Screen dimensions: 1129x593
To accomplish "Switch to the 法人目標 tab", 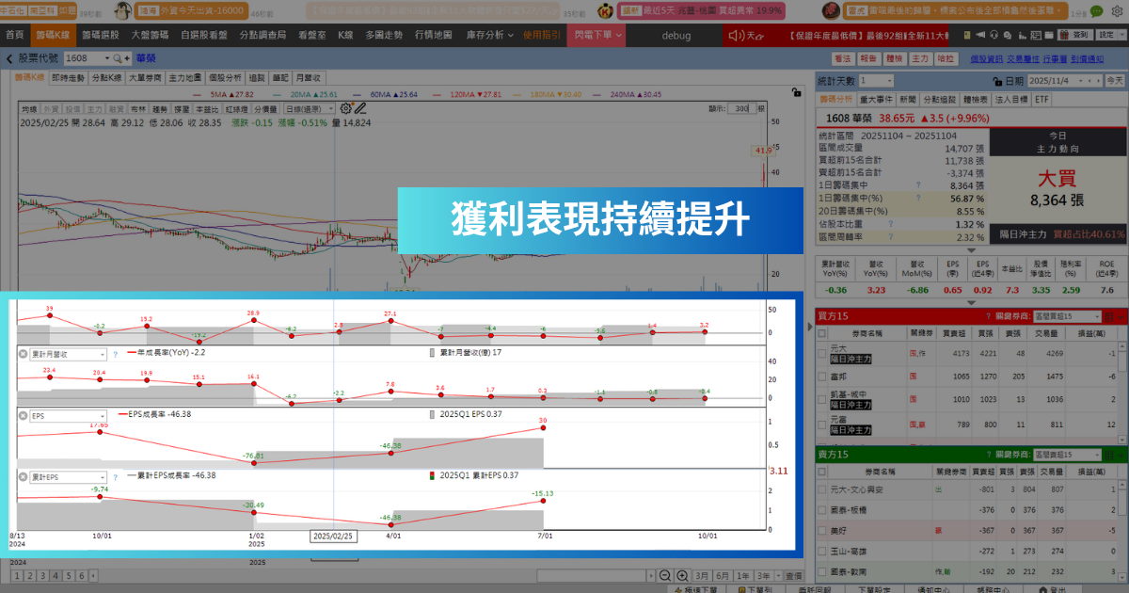I will coord(1012,98).
